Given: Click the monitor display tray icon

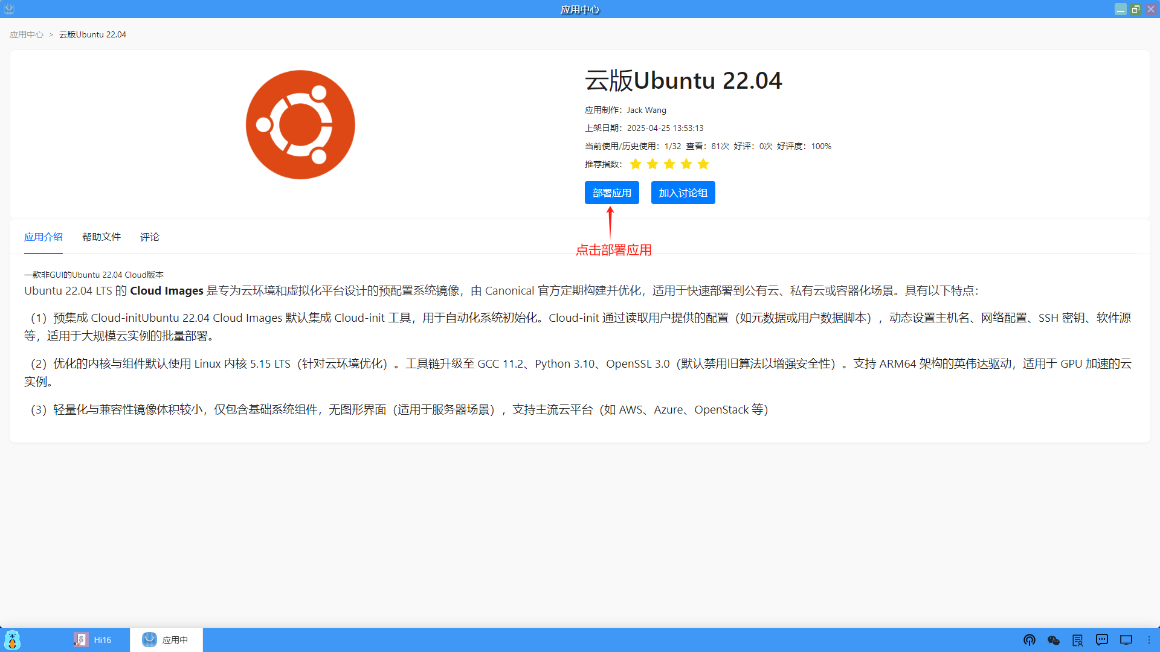Looking at the screenshot, I should [x=1126, y=640].
